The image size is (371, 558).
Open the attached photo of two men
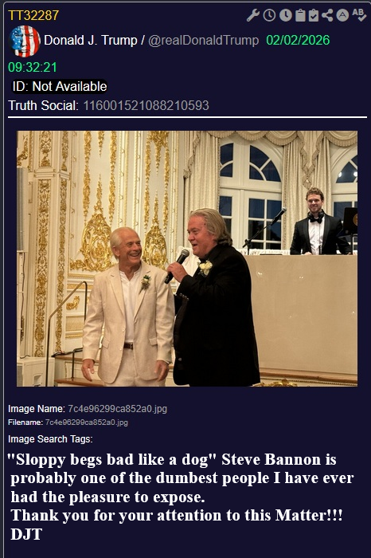point(187,259)
